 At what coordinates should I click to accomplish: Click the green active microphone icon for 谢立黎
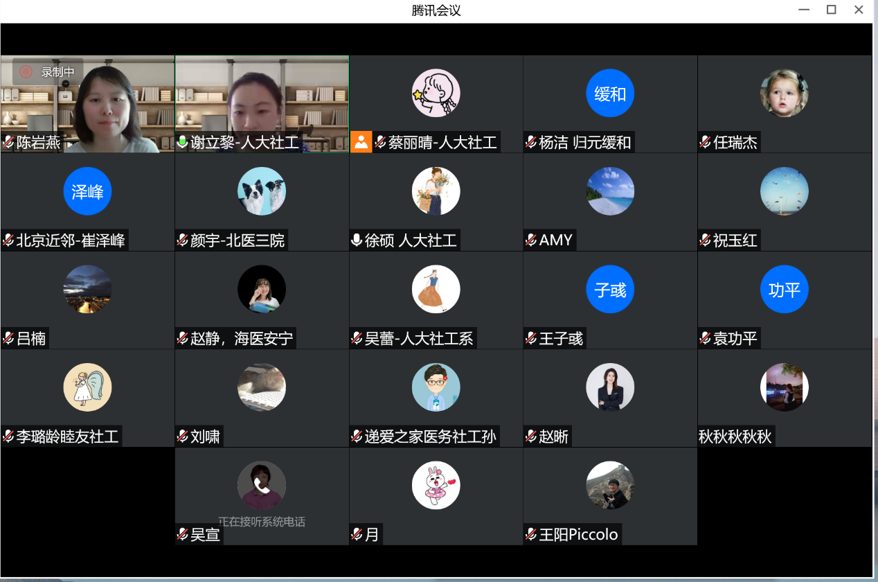(x=183, y=143)
